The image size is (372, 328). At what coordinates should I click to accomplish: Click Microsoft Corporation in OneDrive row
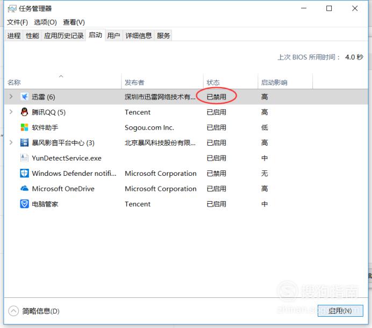click(x=161, y=189)
